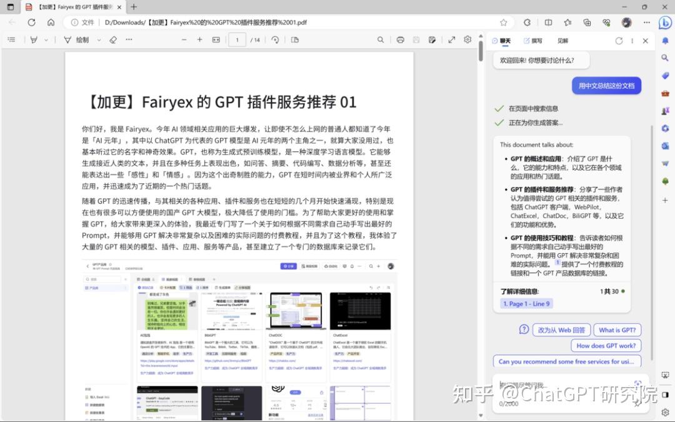Open the question mark help icon
The width and height of the screenshot is (675, 422).
(524, 329)
